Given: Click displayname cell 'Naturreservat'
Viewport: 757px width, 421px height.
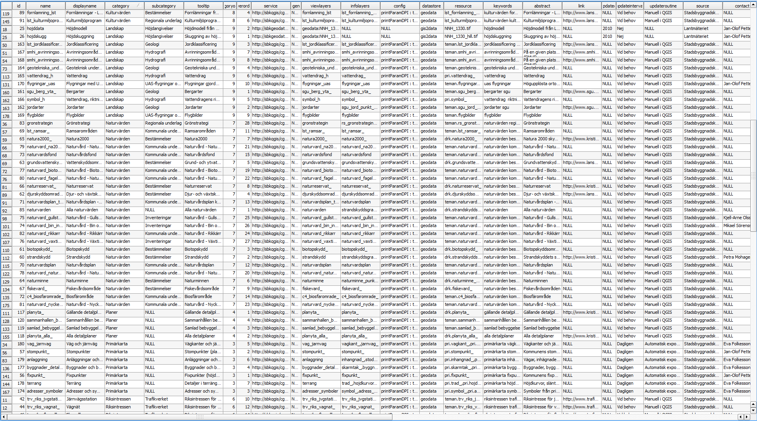Looking at the screenshot, I should [x=85, y=186].
